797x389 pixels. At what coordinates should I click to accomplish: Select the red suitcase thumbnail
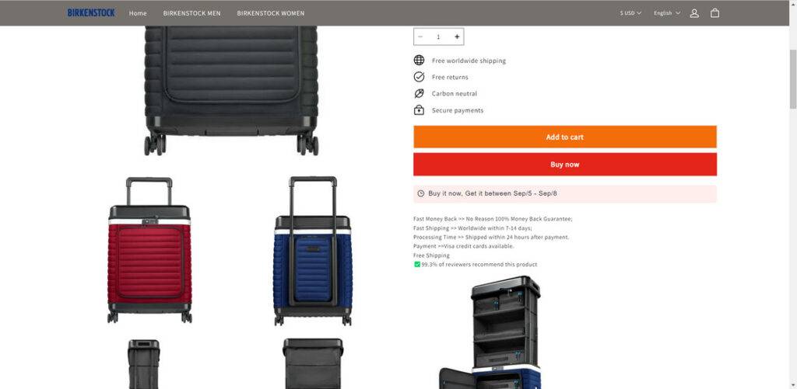click(x=149, y=250)
